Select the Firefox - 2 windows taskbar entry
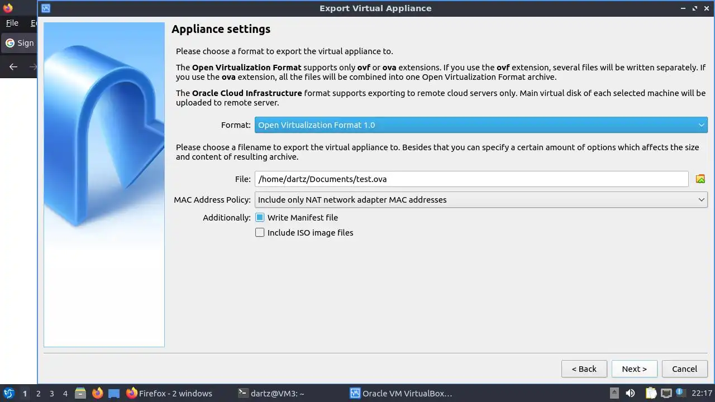Screen dimensions: 715x402 169,393
